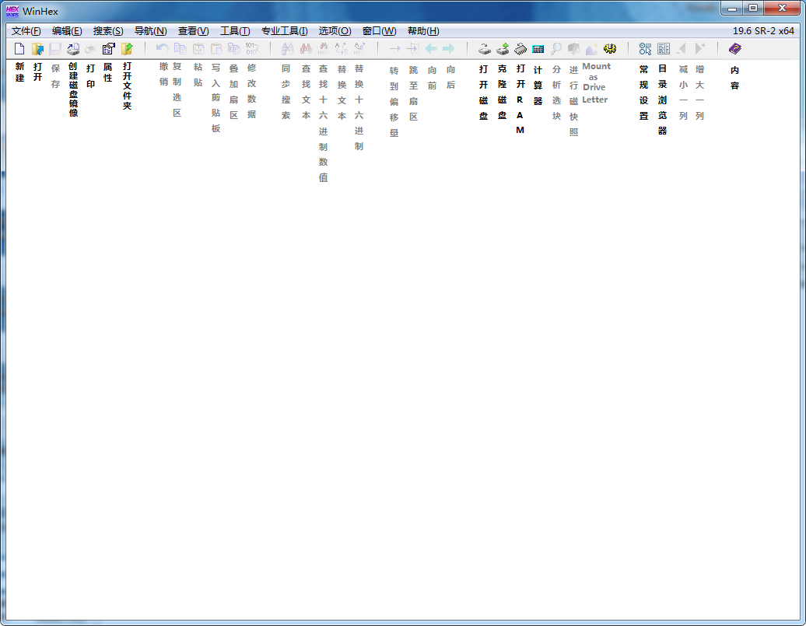Click the 帮助(H) menu
This screenshot has height=626, width=806.
(x=423, y=31)
